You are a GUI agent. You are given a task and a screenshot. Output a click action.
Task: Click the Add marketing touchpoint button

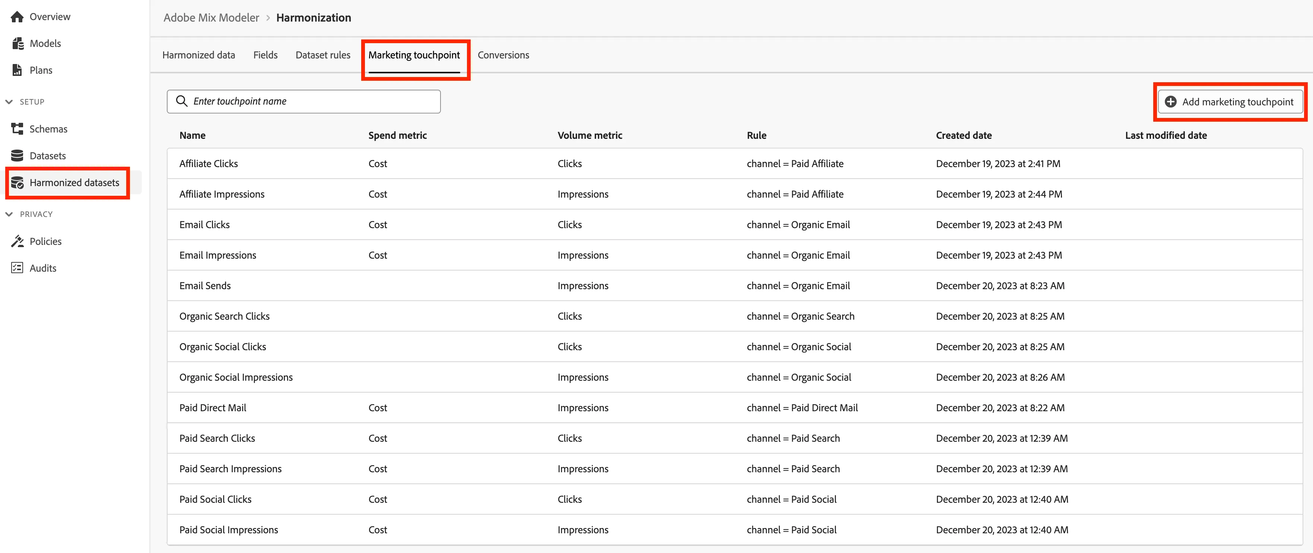pyautogui.click(x=1230, y=102)
